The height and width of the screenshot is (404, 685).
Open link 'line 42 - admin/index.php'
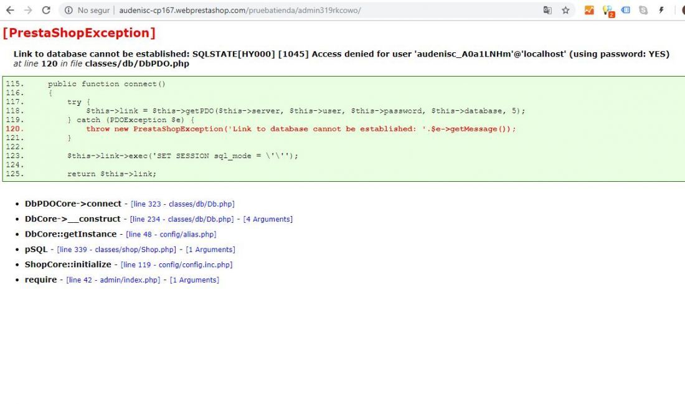point(113,280)
